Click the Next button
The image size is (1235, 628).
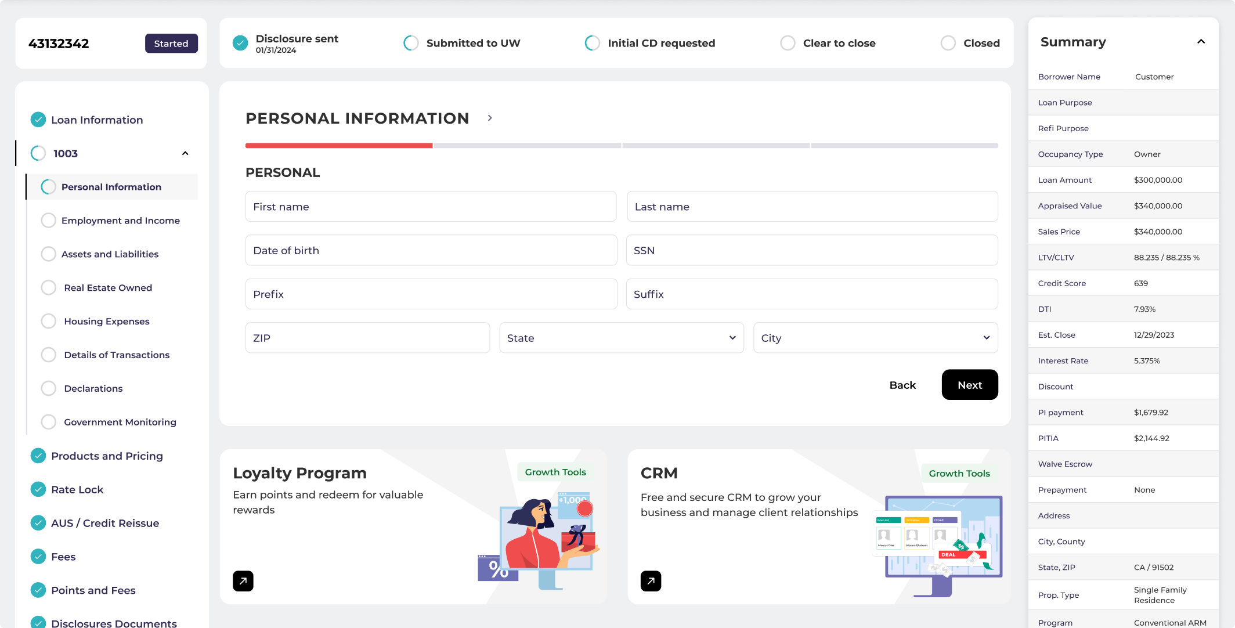(x=969, y=385)
